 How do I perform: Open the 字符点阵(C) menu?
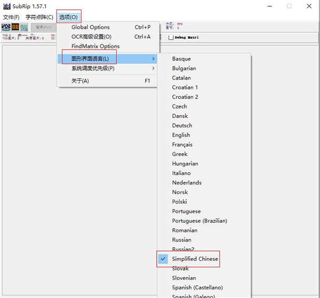(39, 17)
